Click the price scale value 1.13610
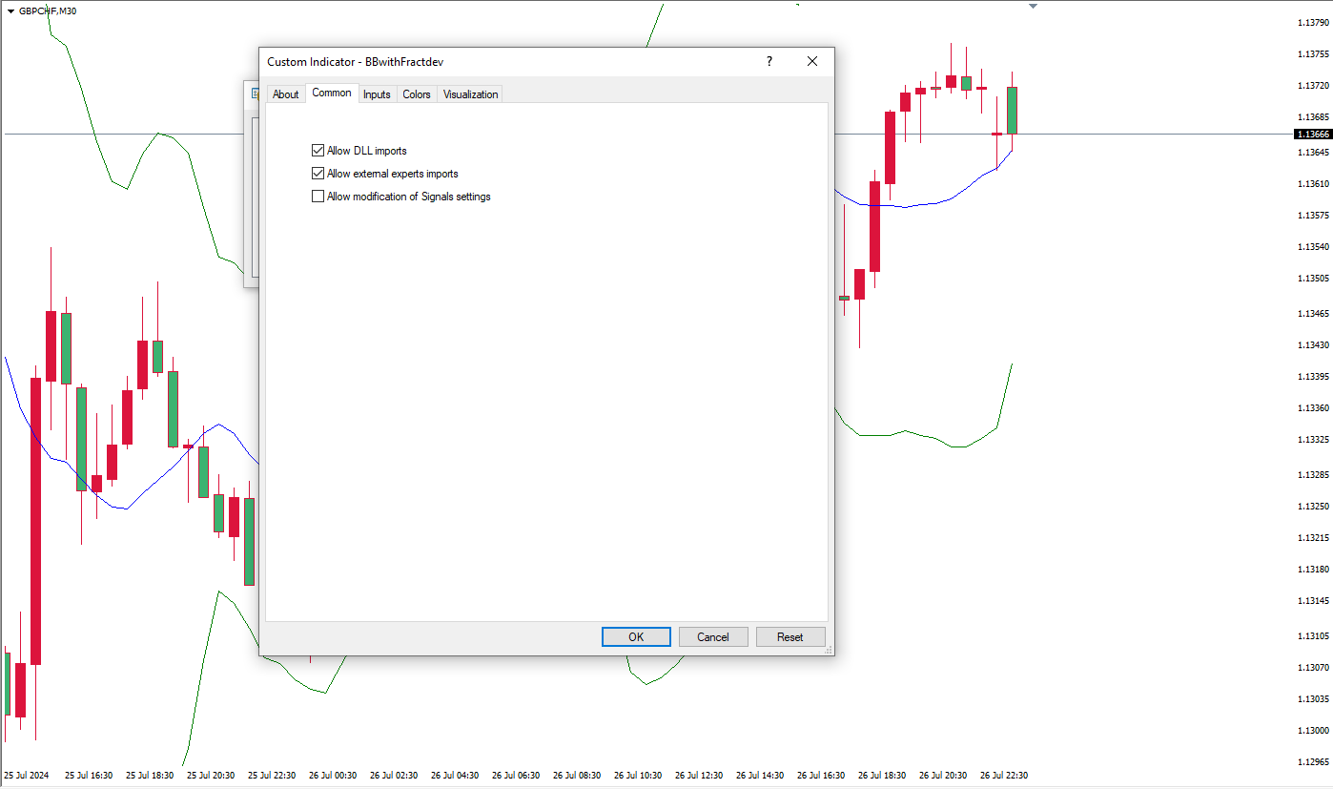This screenshot has width=1333, height=789. [x=1314, y=183]
